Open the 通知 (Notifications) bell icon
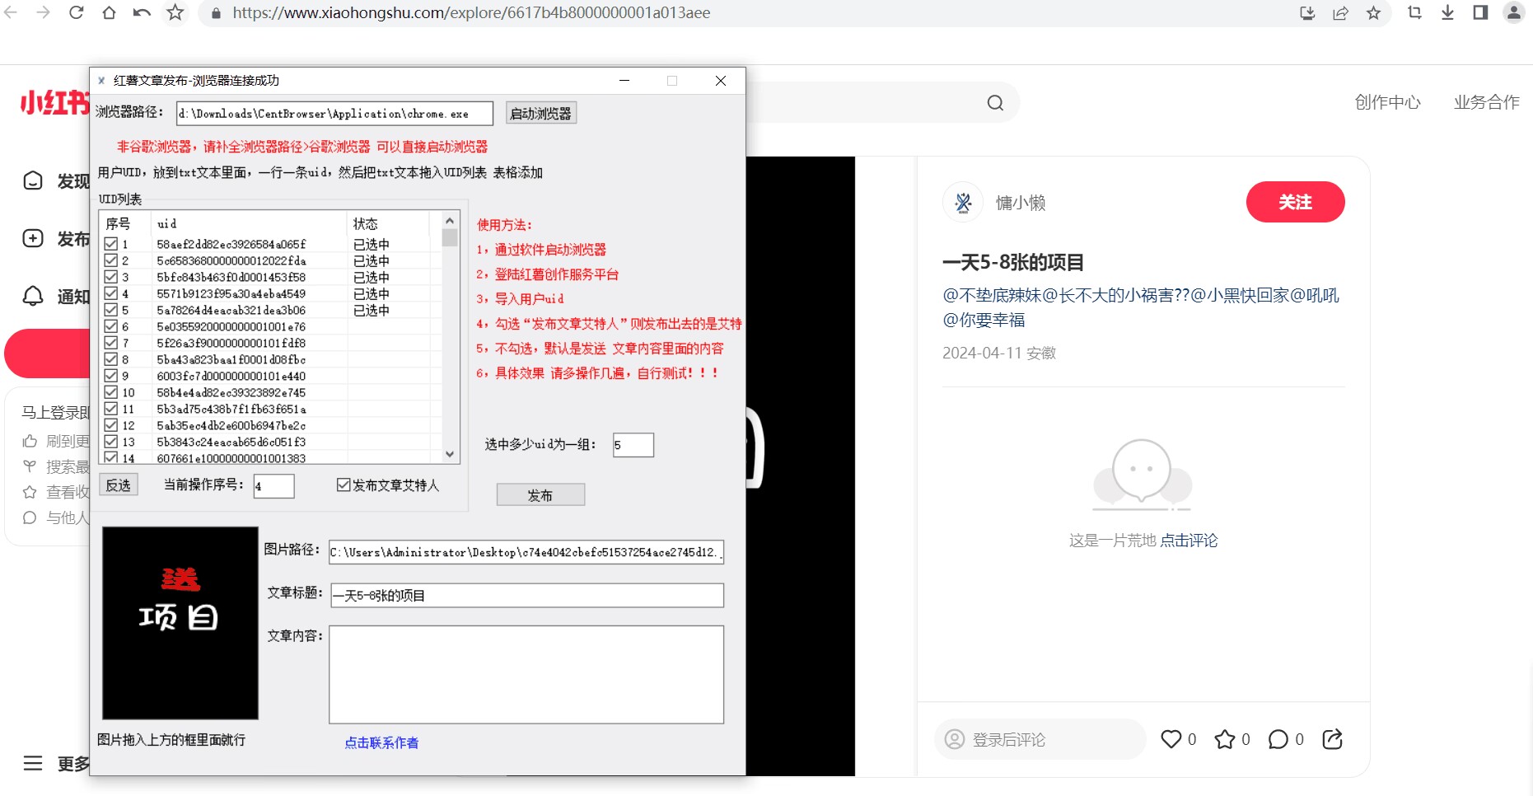 33,297
